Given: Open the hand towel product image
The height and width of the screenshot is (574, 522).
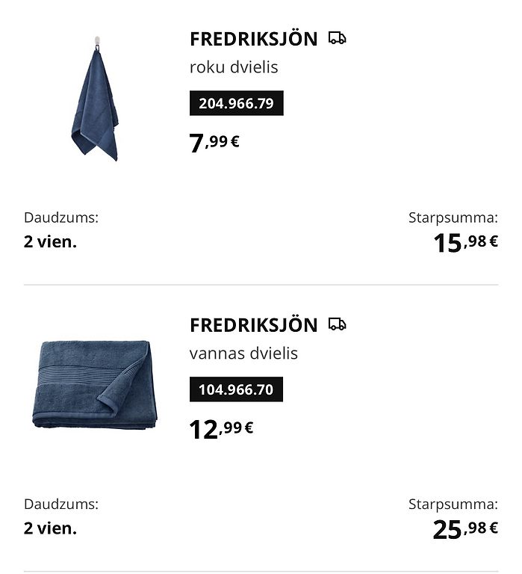Looking at the screenshot, I should click(x=95, y=99).
